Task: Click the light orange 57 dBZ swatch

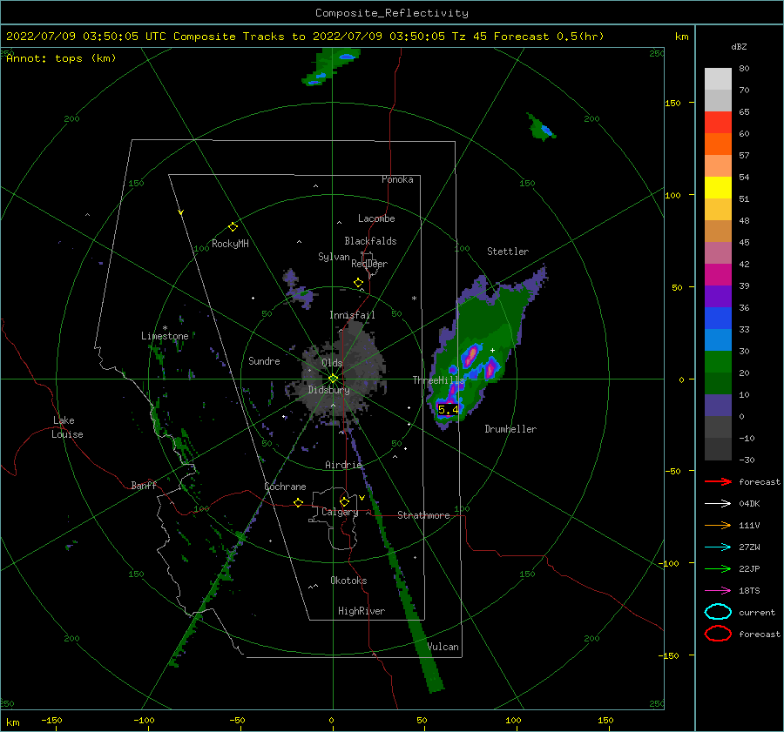Action: (718, 166)
